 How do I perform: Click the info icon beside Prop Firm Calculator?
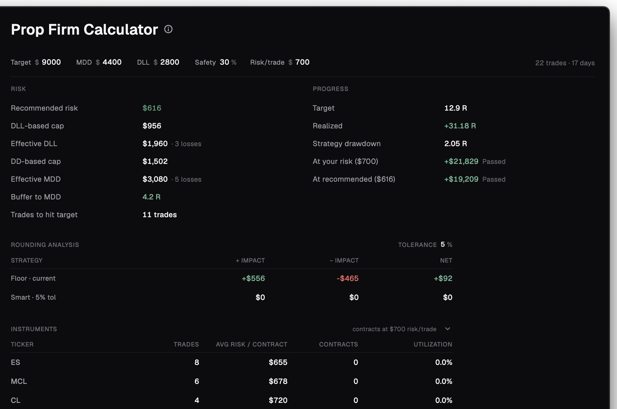click(x=168, y=29)
